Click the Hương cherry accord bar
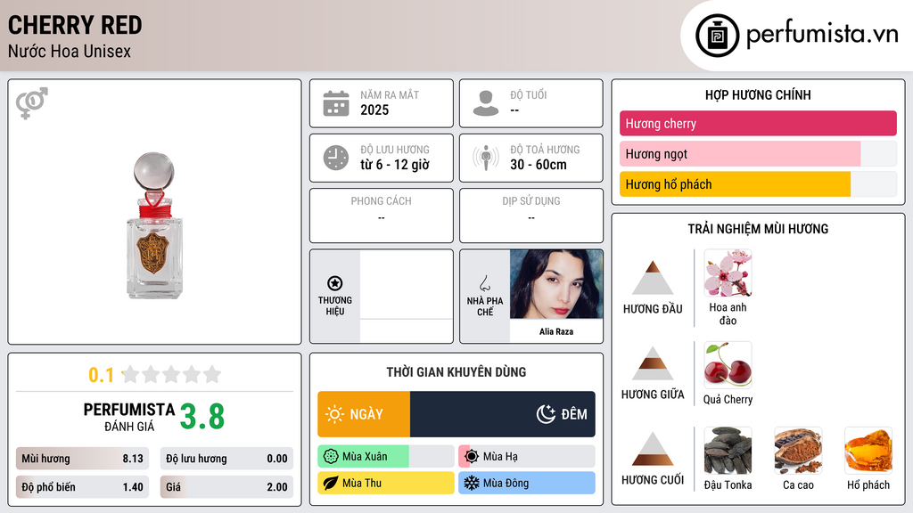Viewport: 913px width, 513px height. (758, 123)
